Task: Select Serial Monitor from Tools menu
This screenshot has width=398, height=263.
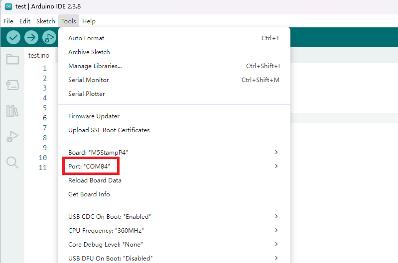Action: (x=89, y=80)
